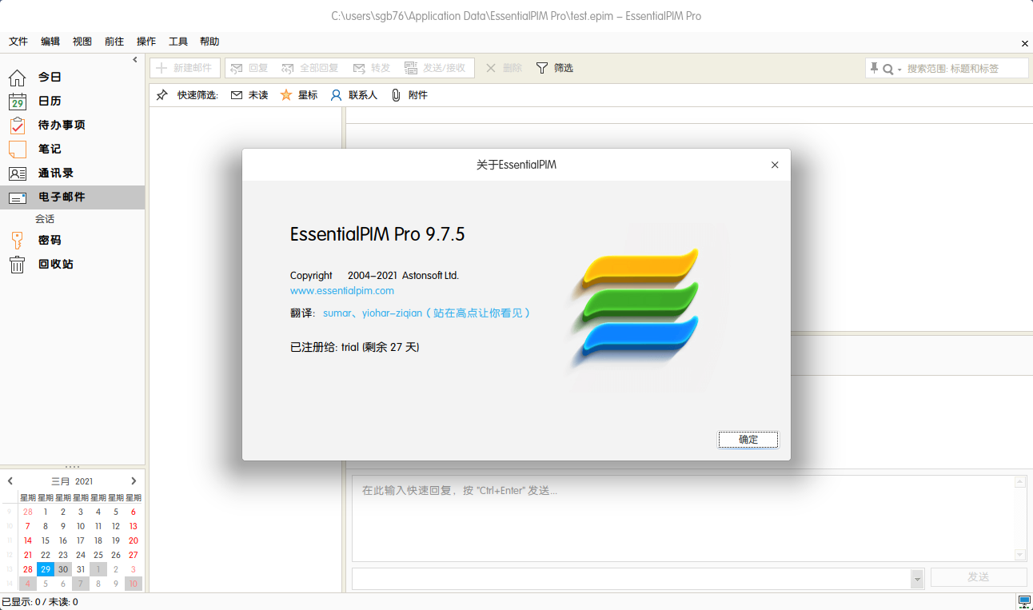Open the 文件 menu
Screen dimensions: 1033x610
point(18,42)
